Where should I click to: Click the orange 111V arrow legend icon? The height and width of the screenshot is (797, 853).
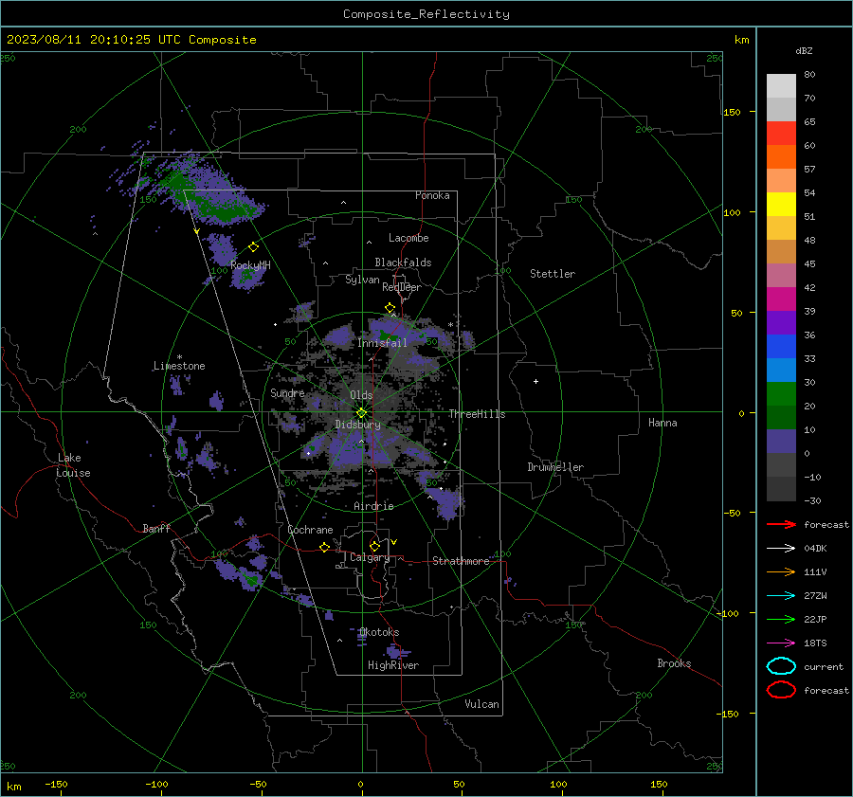pos(781,571)
